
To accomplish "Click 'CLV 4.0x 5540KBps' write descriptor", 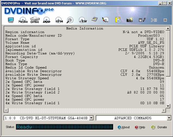I will pos(142,71).
